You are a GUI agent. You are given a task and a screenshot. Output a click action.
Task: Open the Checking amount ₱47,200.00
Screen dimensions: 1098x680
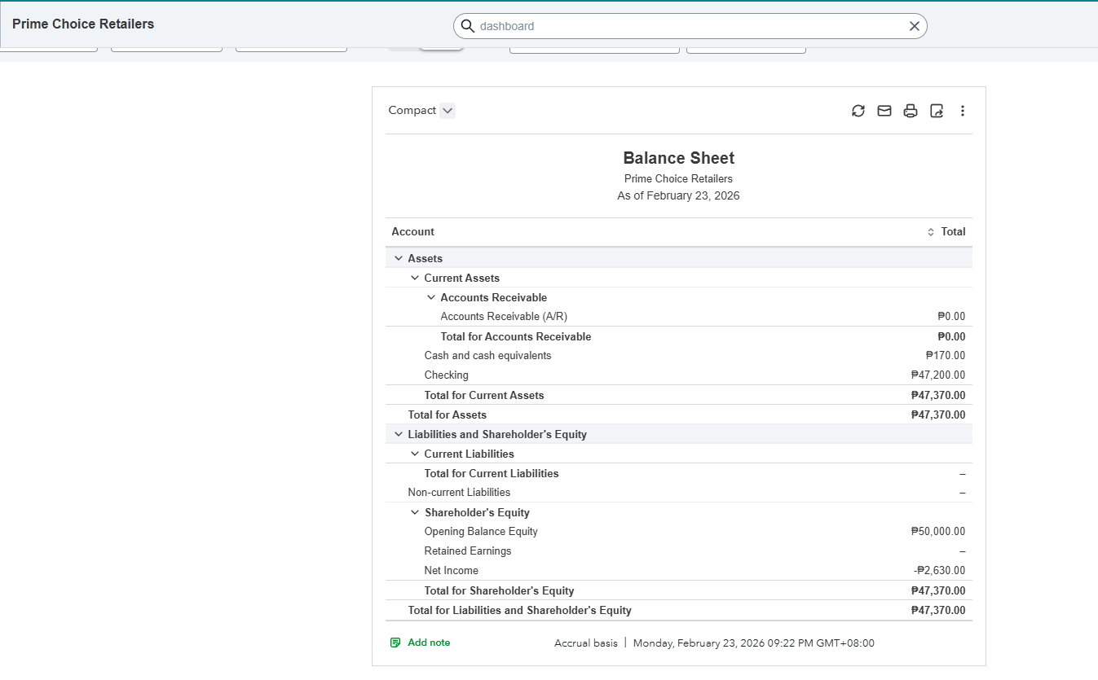[938, 375]
